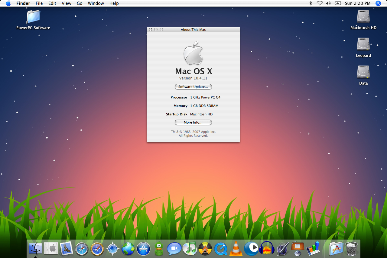Open the volume menu in menu bar
Viewport: 387px width, 258px height.
[328, 3]
